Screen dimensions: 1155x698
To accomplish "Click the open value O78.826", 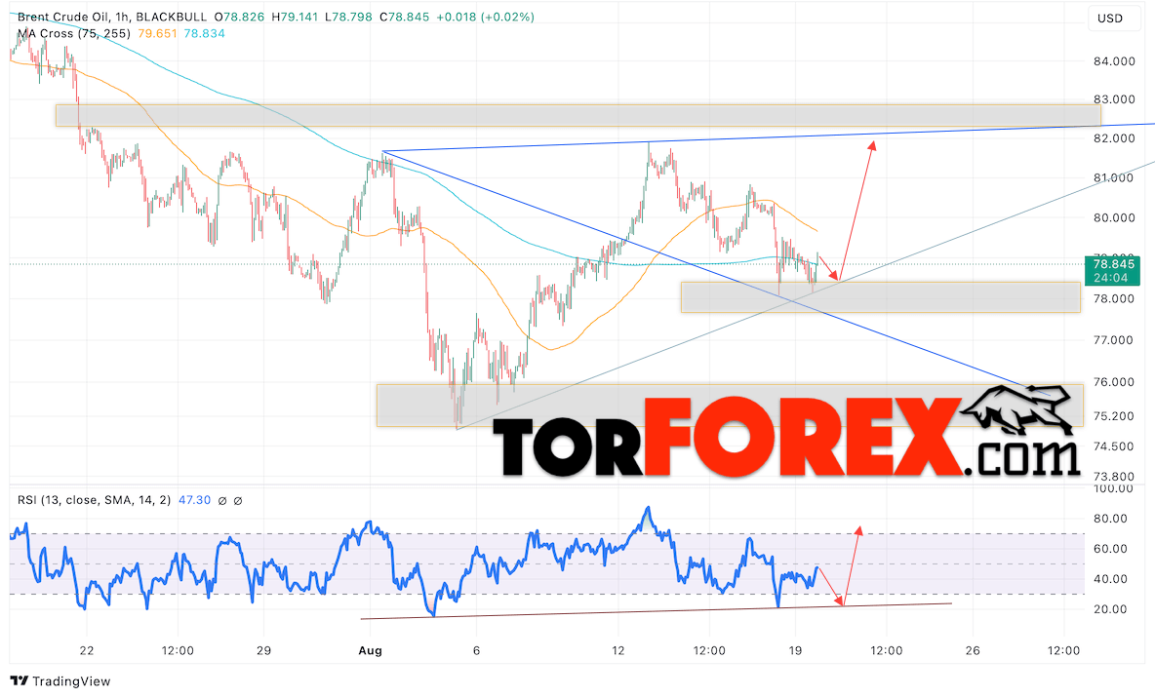I will click(x=239, y=17).
